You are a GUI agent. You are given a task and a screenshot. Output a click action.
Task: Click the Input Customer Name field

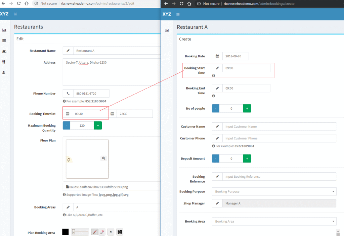[x=279, y=127]
